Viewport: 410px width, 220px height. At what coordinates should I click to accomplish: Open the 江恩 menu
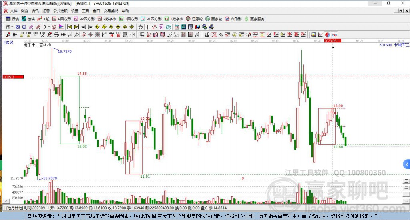[x=46, y=11]
